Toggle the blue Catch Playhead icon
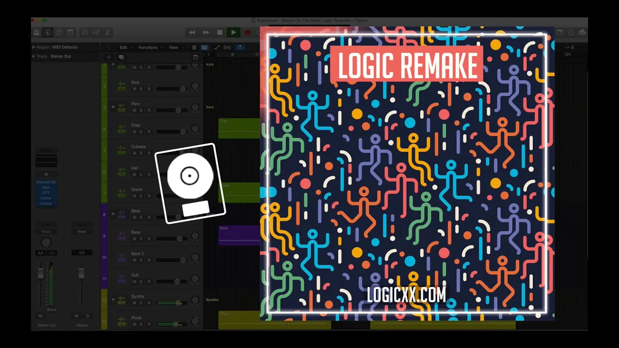The width and height of the screenshot is (619, 348). 240,47
